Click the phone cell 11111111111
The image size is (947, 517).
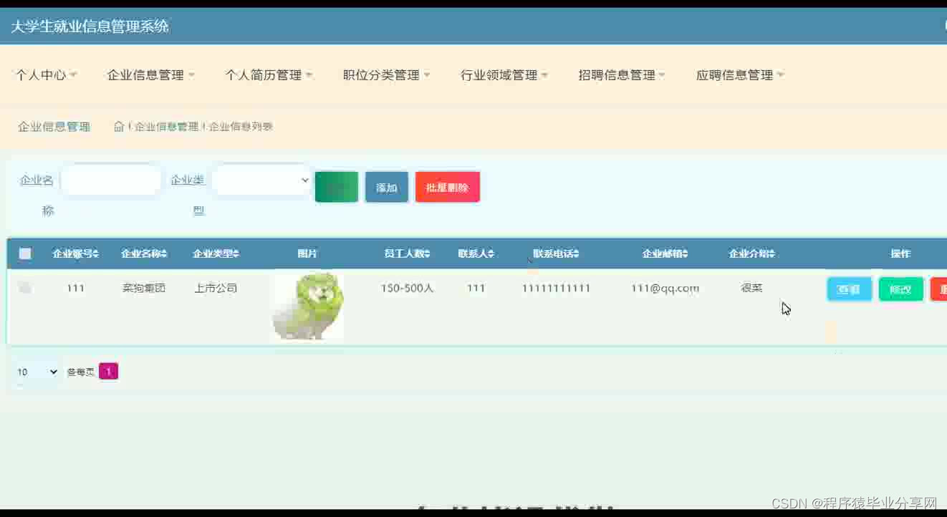click(556, 288)
